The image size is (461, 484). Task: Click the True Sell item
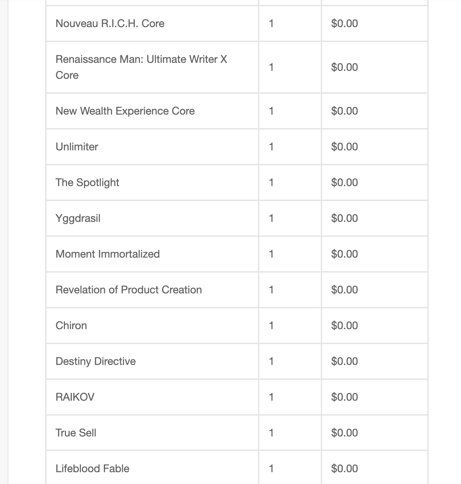[76, 433]
